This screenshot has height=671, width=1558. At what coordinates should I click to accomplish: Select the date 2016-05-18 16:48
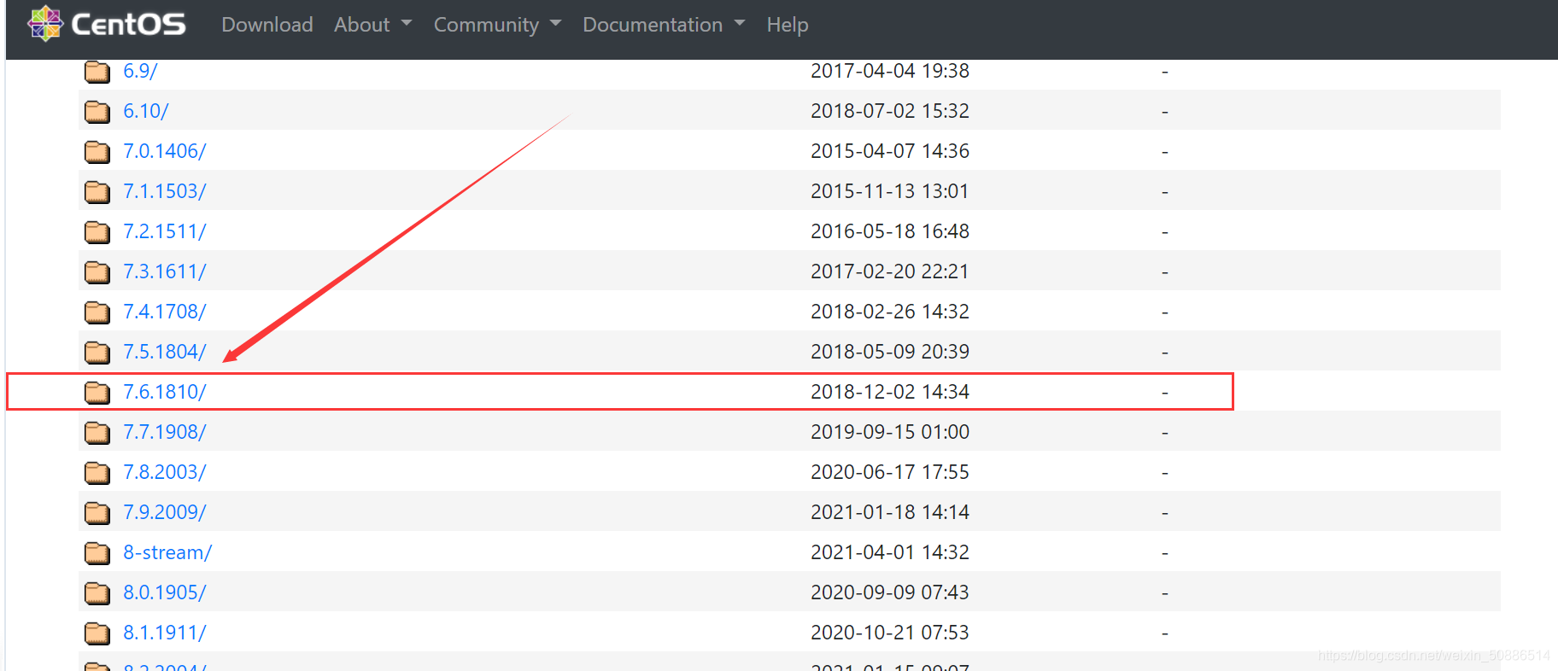click(890, 231)
